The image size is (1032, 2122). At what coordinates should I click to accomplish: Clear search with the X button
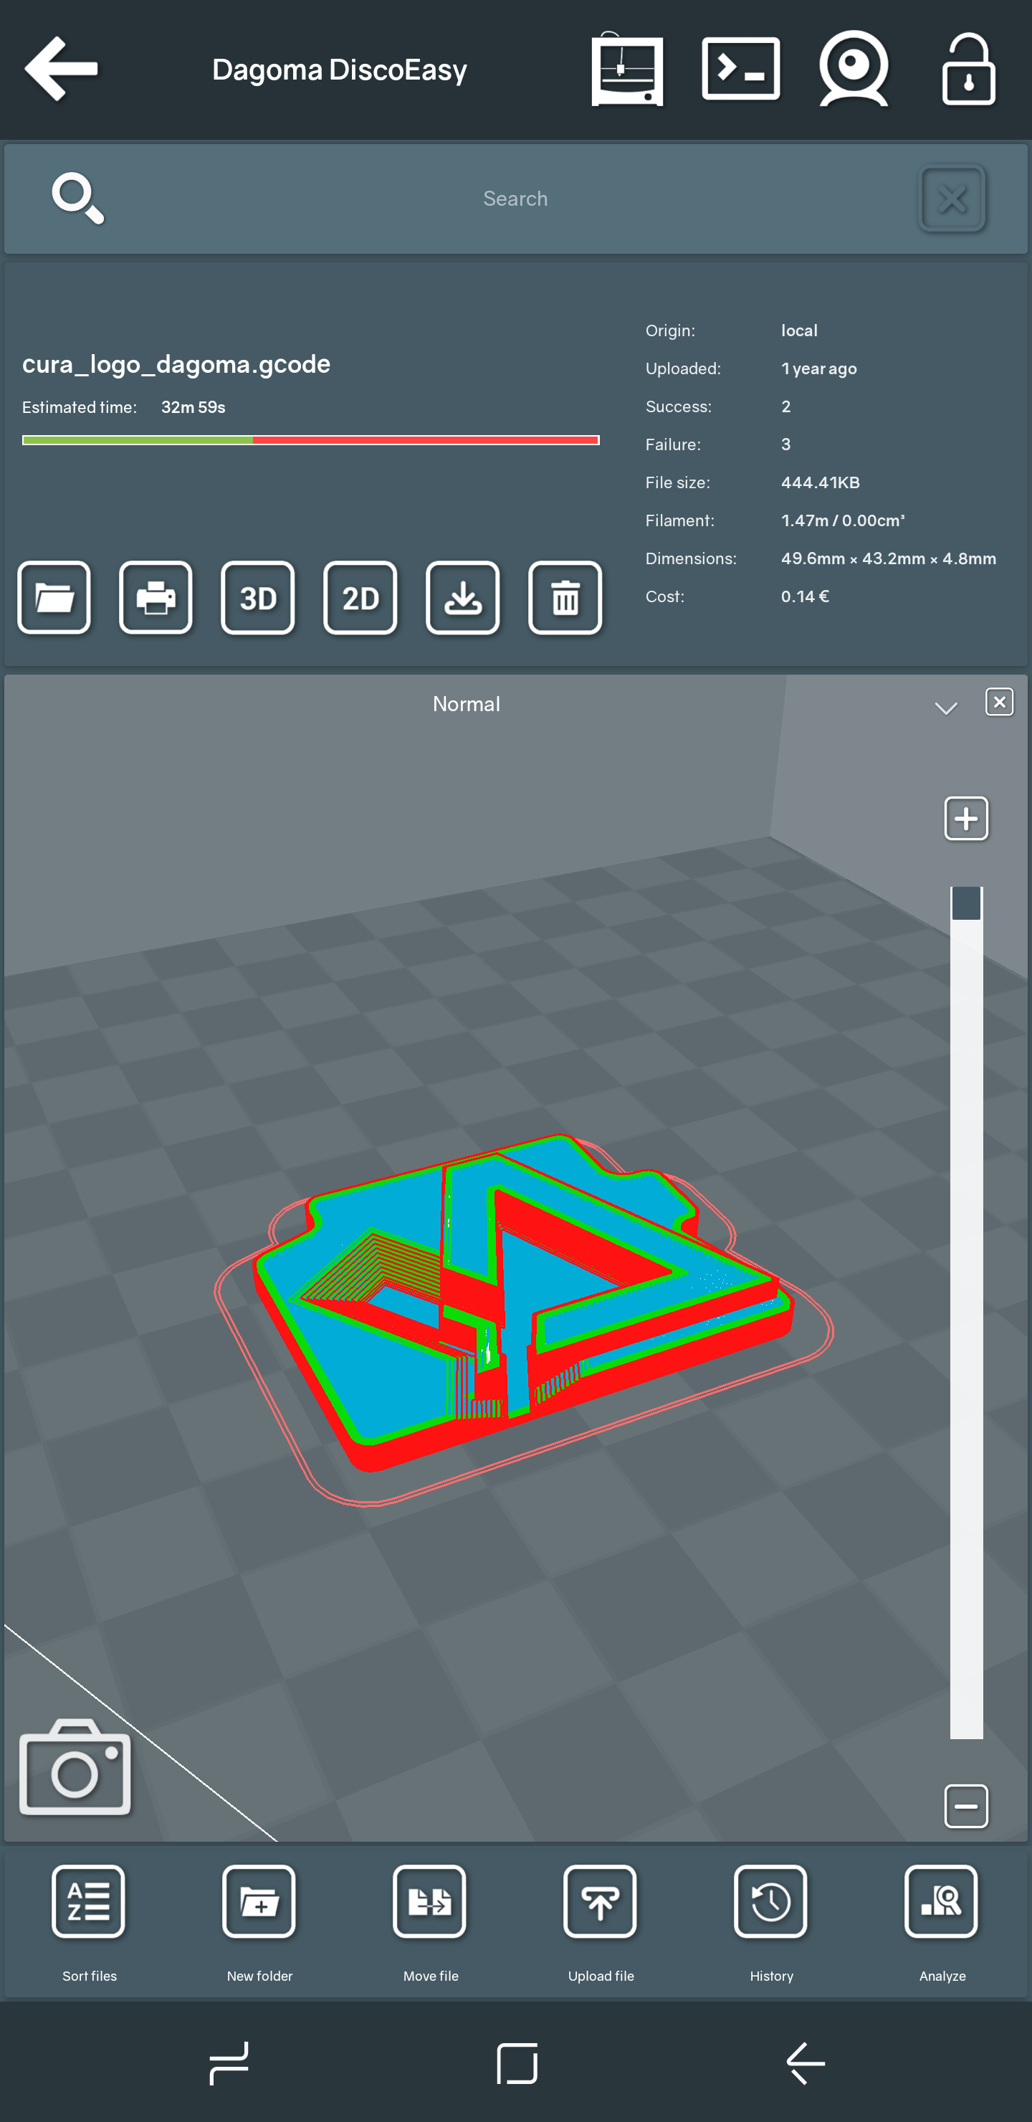951,199
